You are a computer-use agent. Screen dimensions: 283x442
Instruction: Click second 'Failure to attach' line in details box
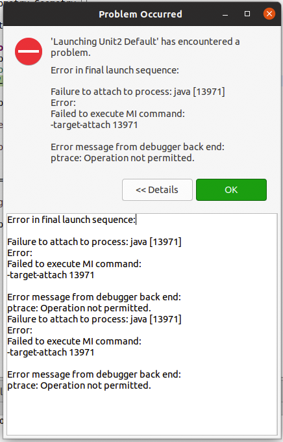tap(94, 319)
